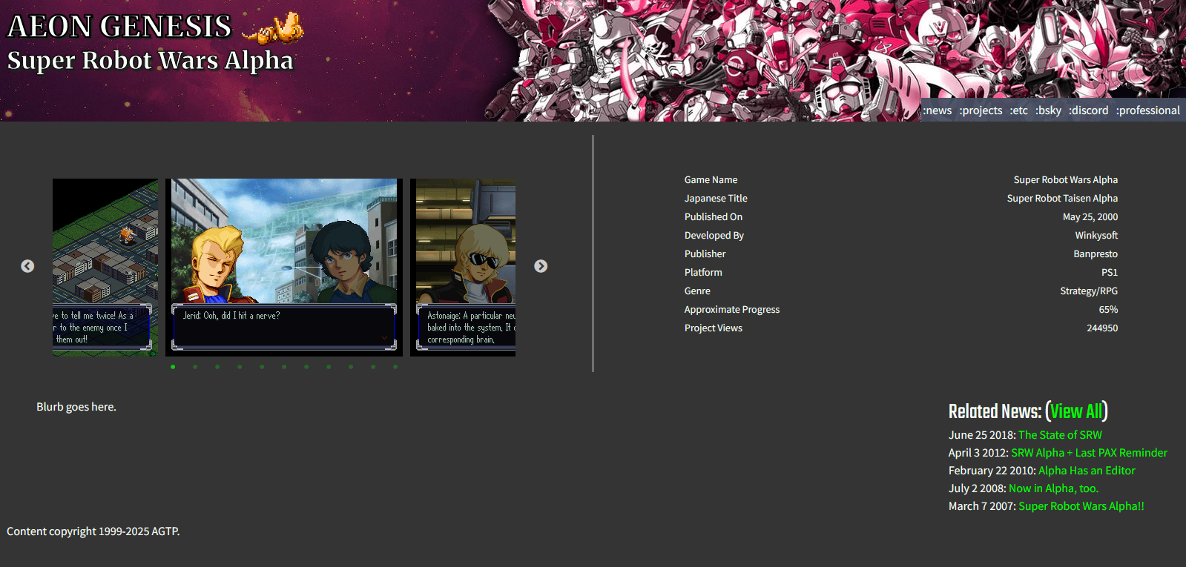
Task: Open 'Now in Alpha, too.' news post
Action: [1053, 488]
